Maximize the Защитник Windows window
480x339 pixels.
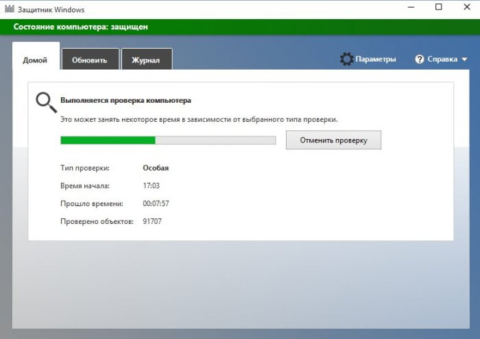(x=439, y=8)
